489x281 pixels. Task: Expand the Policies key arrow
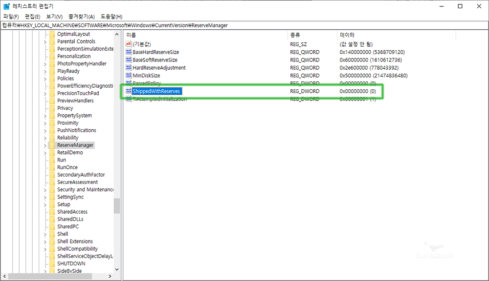(45, 79)
